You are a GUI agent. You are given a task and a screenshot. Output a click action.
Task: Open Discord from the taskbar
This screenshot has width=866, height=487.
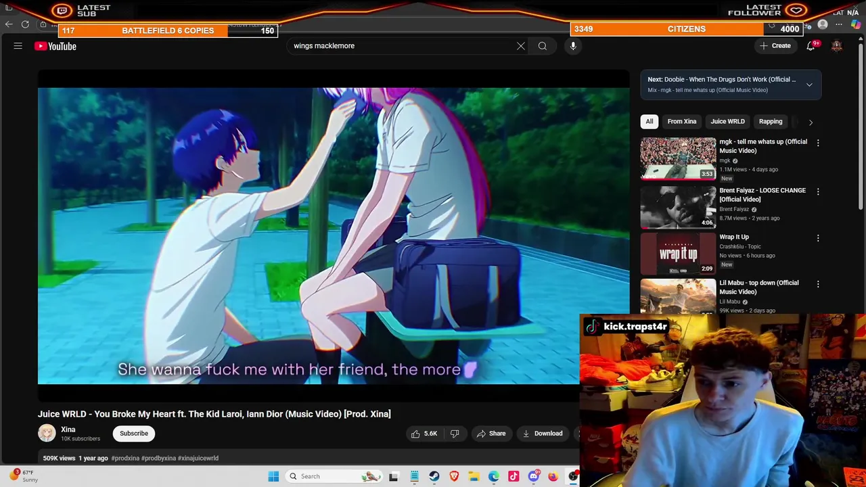pos(534,476)
